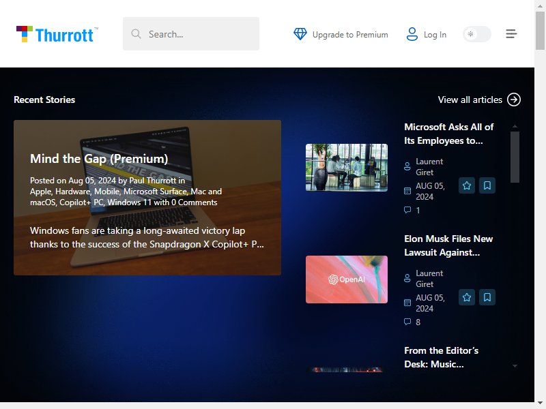546x409 pixels.
Task: Click AUG 05, 2024 date on Elon Musk article
Action: (430, 303)
